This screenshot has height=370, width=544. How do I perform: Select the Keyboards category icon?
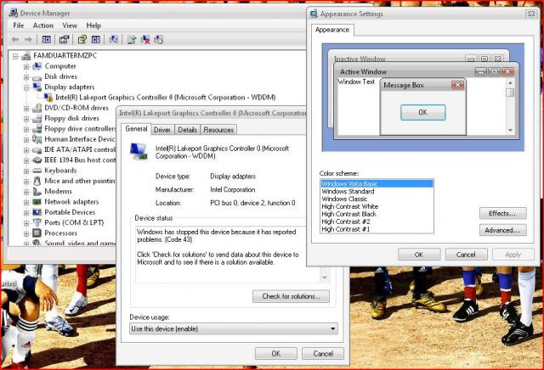click(x=37, y=171)
